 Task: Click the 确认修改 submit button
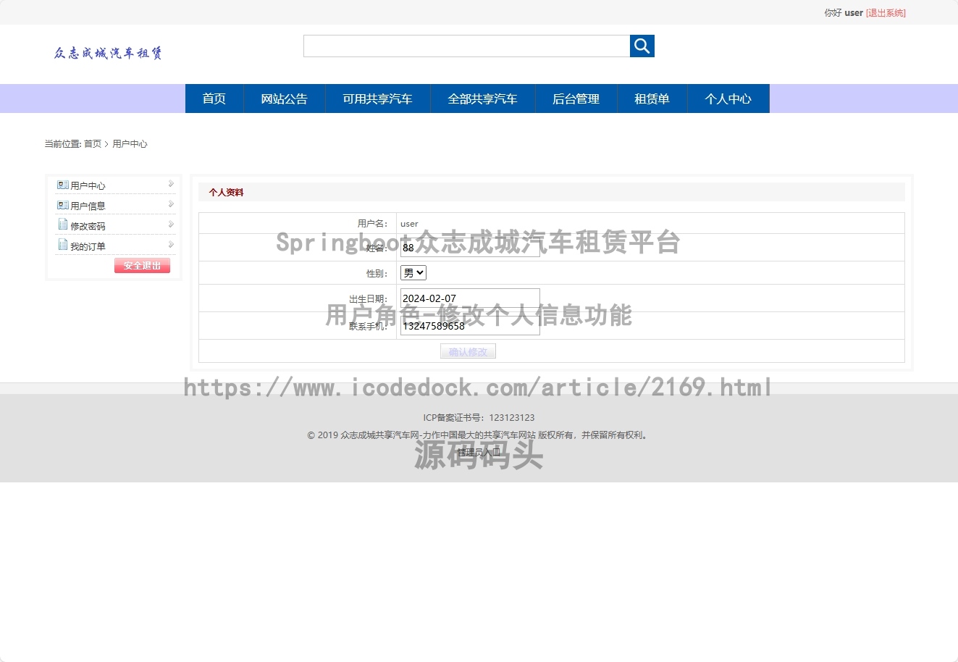tap(468, 351)
